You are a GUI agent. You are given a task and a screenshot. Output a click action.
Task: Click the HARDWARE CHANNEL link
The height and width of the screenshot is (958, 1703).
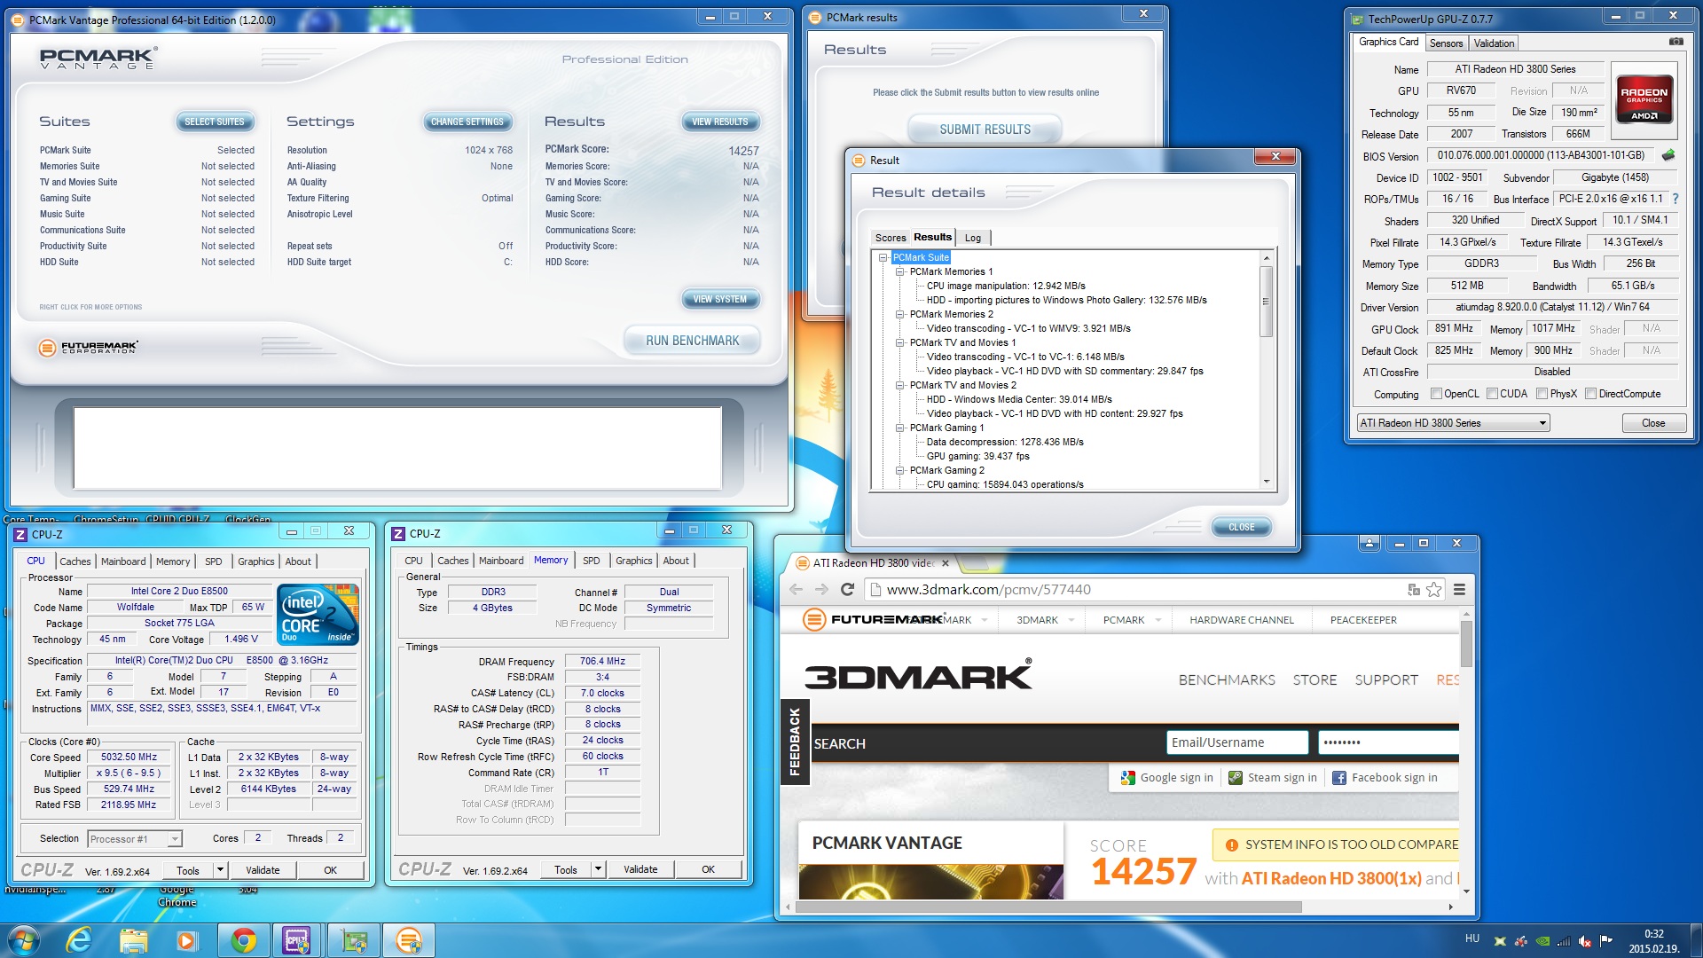(1241, 620)
